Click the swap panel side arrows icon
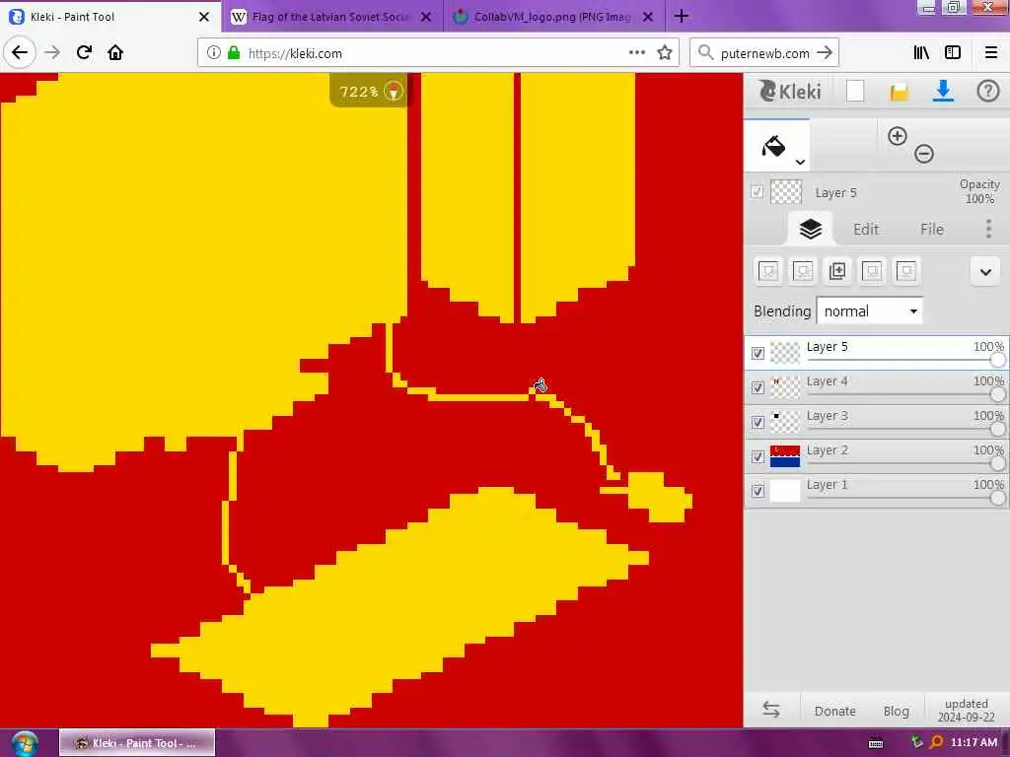This screenshot has width=1010, height=757. click(771, 710)
